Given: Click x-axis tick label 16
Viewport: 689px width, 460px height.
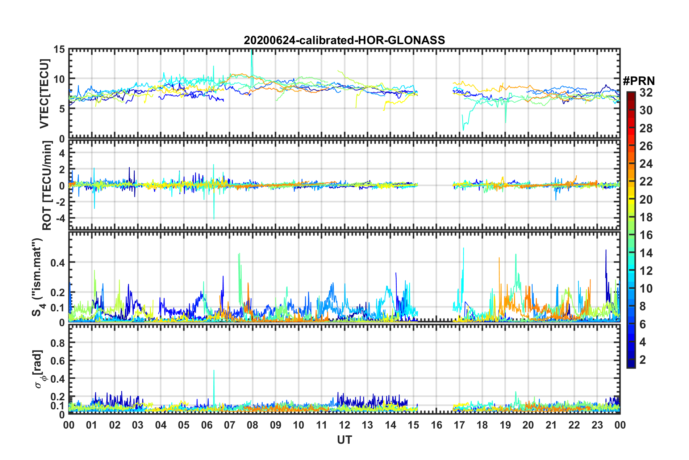Looking at the screenshot, I should click(436, 425).
